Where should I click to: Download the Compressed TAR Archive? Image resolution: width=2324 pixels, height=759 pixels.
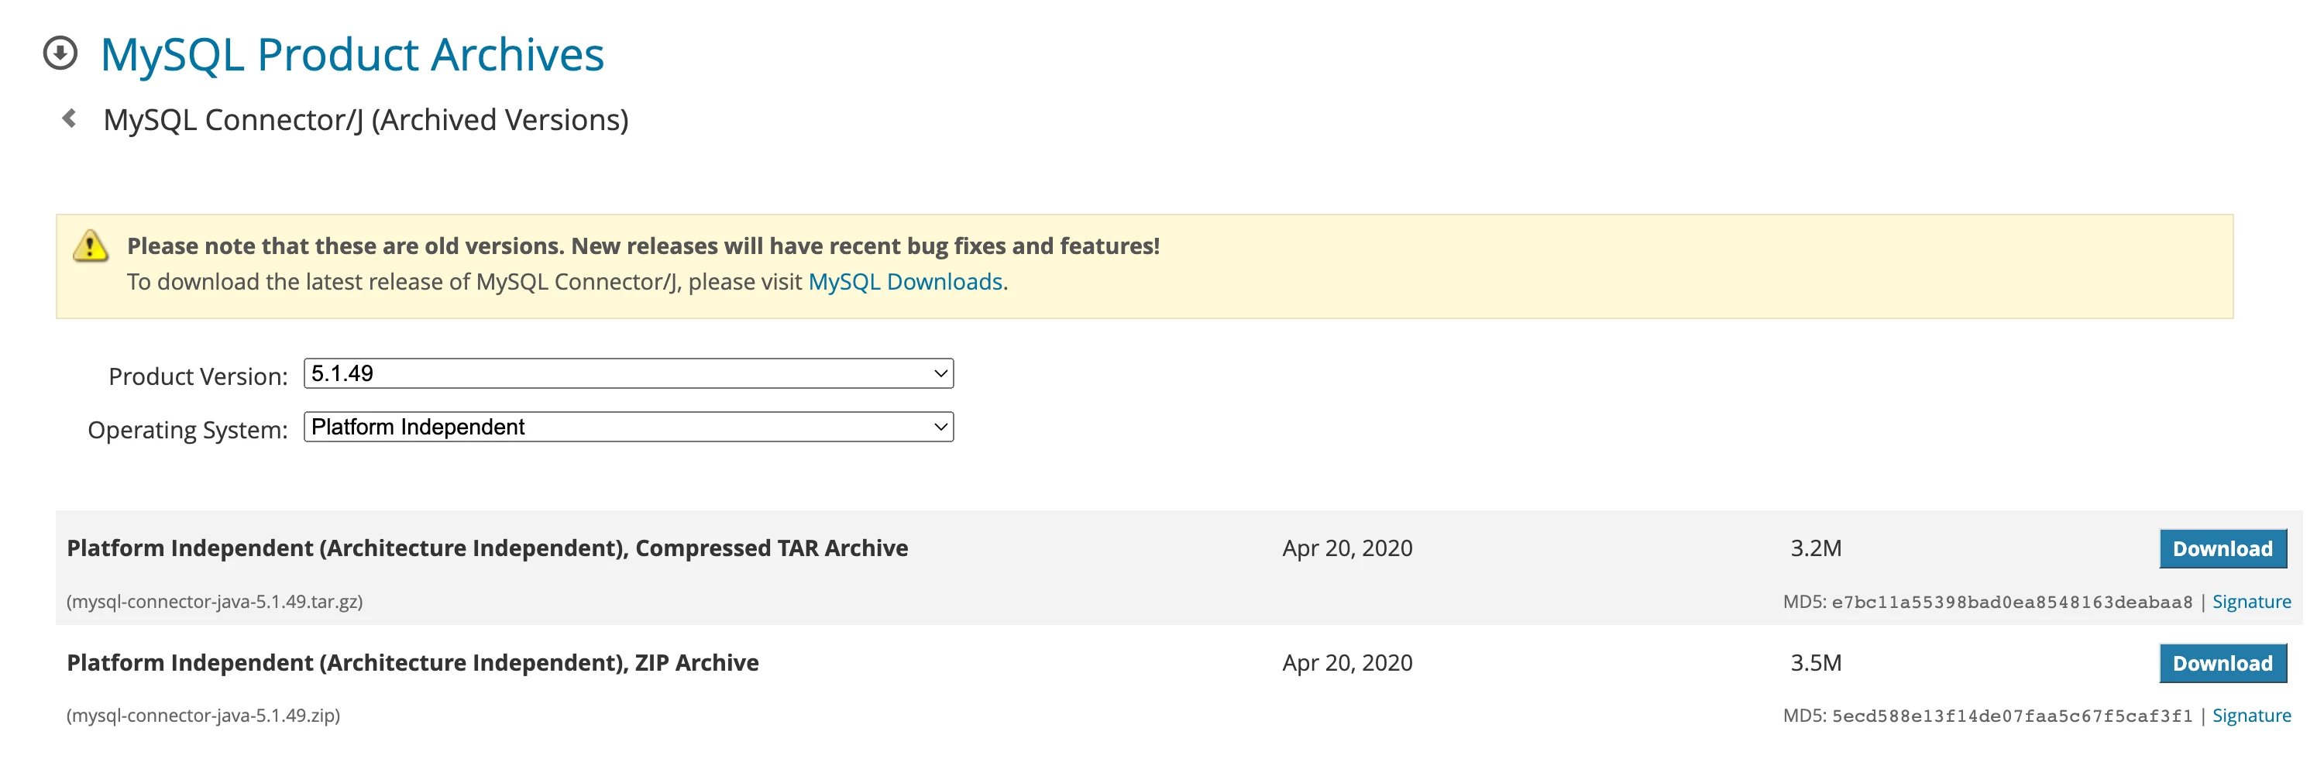(x=2222, y=548)
